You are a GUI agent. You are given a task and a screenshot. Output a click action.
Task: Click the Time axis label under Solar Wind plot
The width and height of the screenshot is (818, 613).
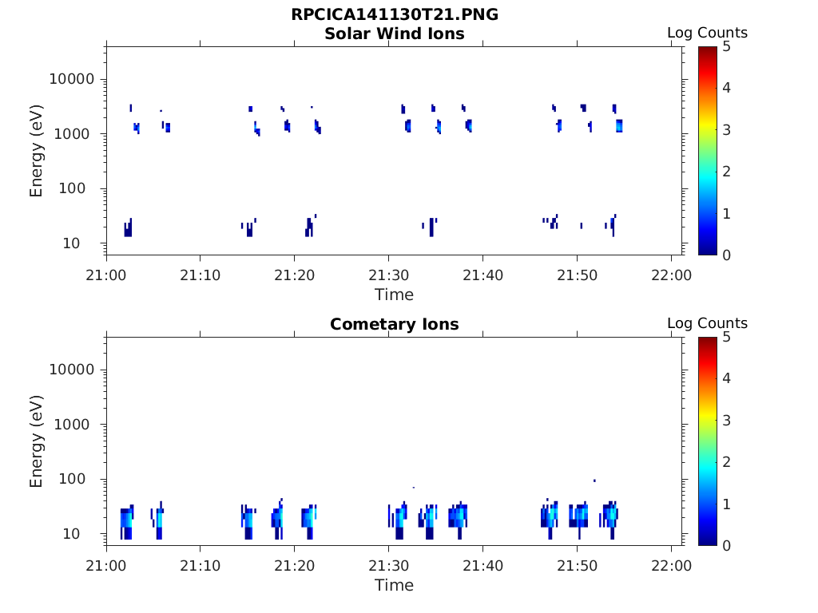395,295
